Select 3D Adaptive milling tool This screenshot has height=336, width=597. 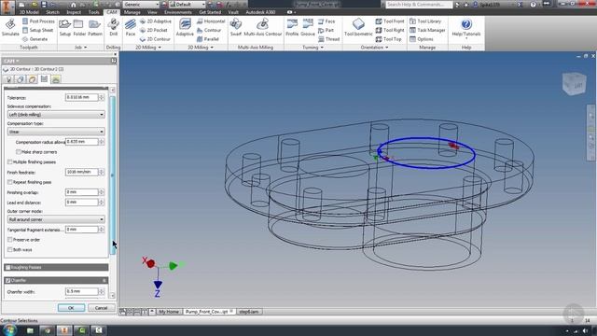click(185, 27)
